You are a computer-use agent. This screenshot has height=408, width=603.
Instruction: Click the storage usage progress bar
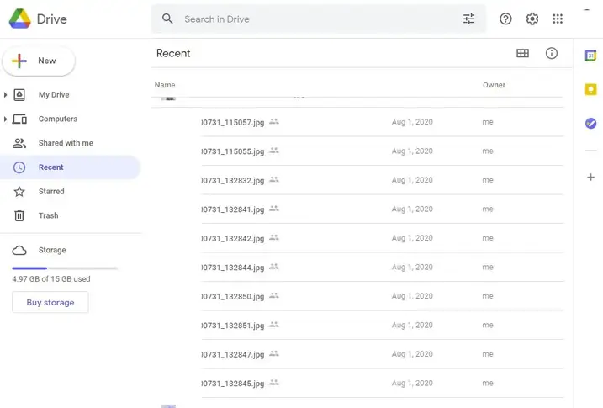click(x=65, y=268)
